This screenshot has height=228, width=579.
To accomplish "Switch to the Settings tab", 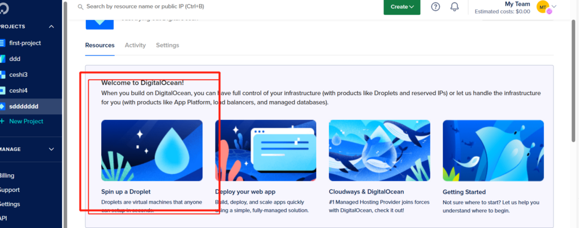I will pos(167,45).
